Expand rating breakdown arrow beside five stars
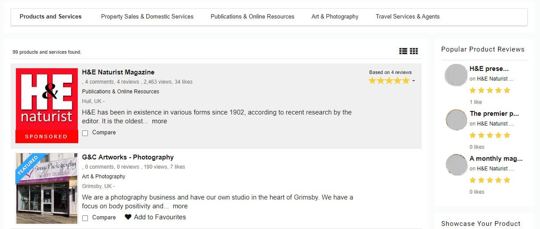Image resolution: width=540 pixels, height=229 pixels. (x=414, y=81)
